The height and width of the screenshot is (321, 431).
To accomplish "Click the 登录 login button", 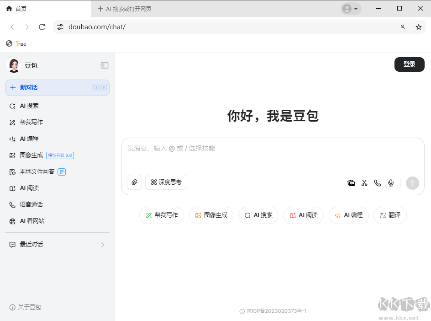I will (x=409, y=64).
